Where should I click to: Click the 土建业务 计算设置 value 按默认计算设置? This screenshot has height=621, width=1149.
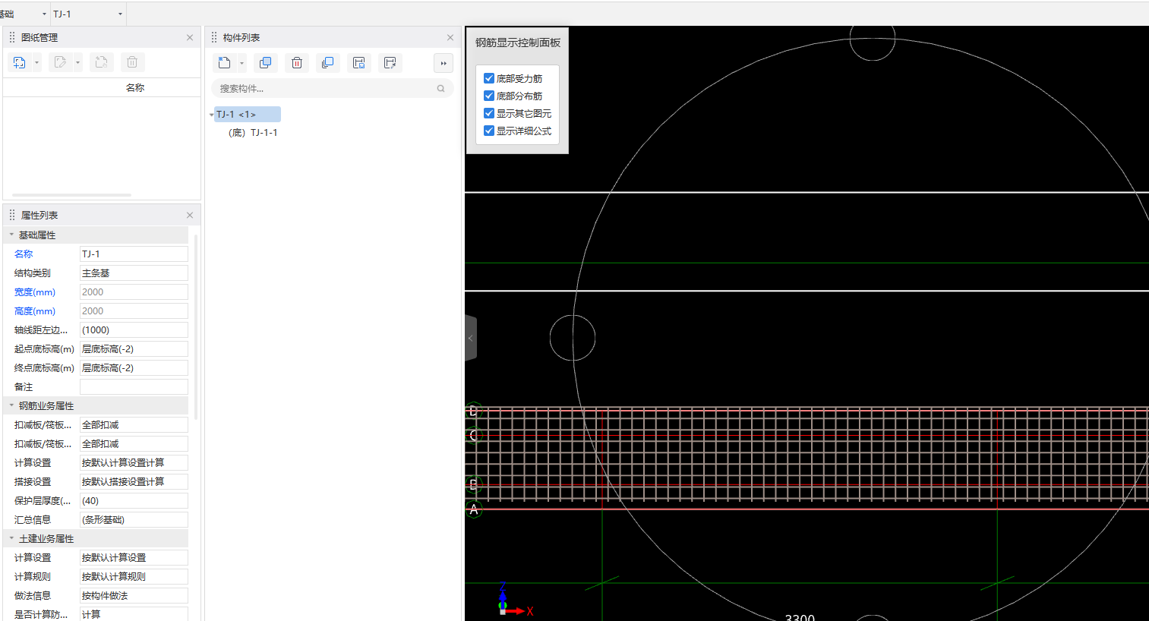tap(134, 557)
